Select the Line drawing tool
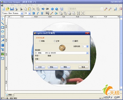 coord(2,23)
